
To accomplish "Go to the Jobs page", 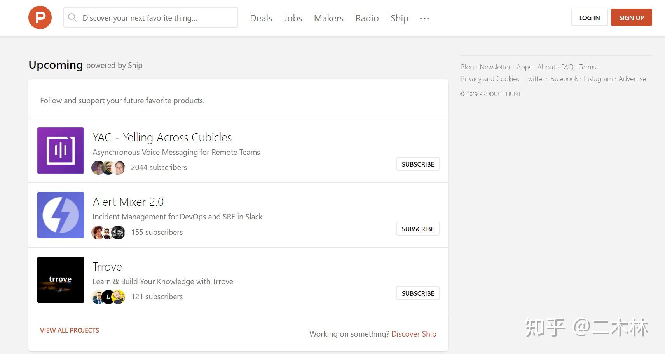I will [293, 18].
